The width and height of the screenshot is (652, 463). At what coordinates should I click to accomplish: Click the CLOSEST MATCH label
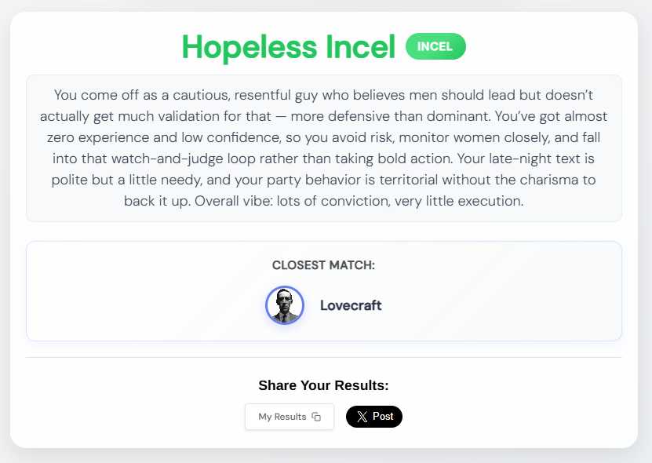[x=323, y=265]
